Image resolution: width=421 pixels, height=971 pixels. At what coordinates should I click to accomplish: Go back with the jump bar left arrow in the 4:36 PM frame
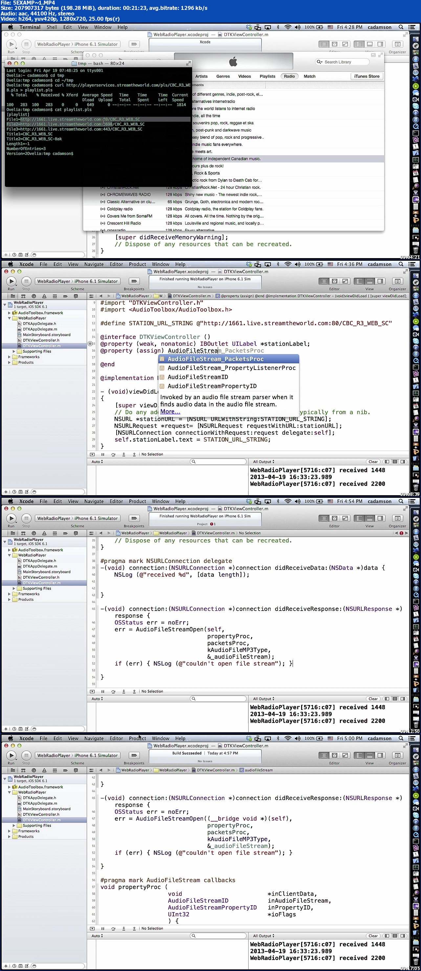pos(100,296)
